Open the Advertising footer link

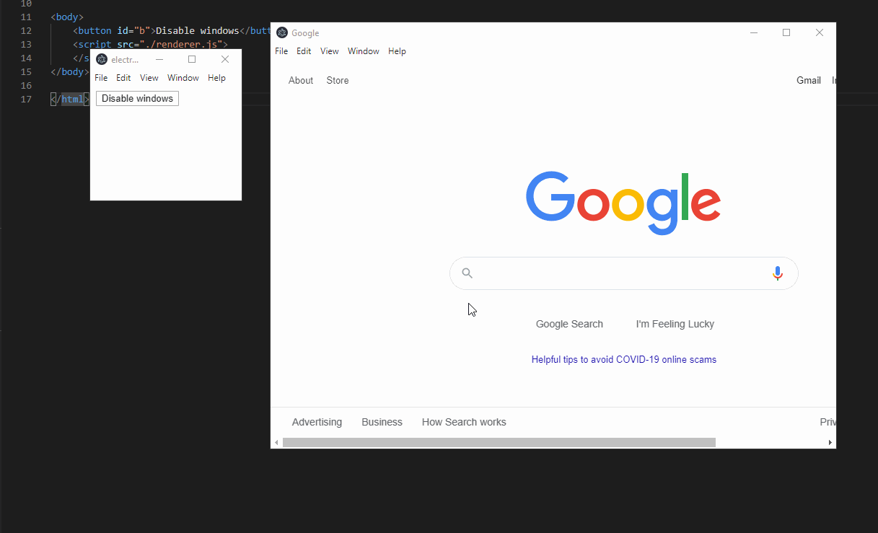click(317, 422)
